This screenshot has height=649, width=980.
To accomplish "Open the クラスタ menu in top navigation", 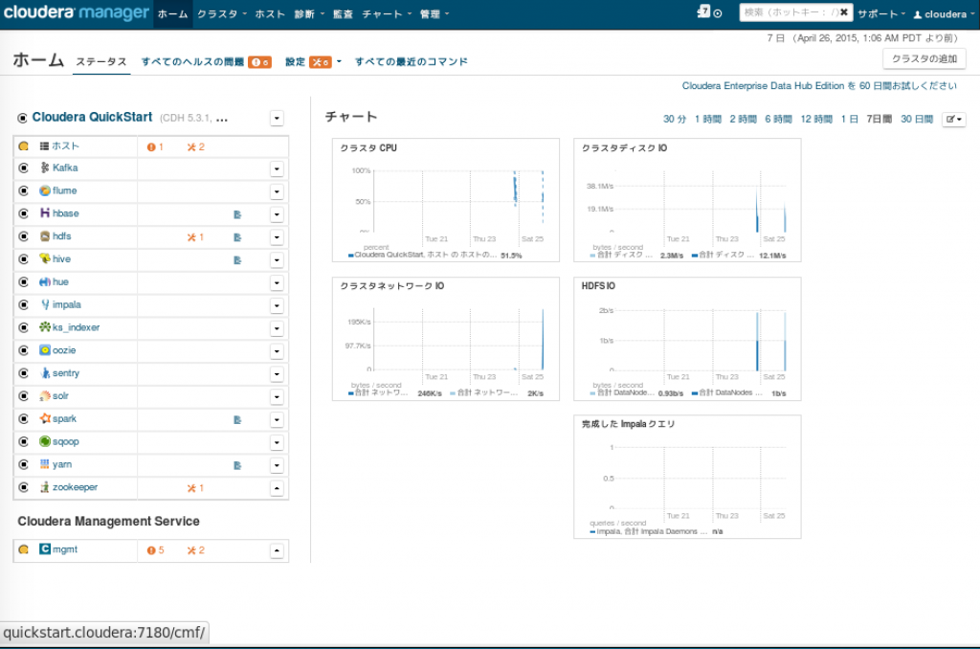I will pos(222,13).
